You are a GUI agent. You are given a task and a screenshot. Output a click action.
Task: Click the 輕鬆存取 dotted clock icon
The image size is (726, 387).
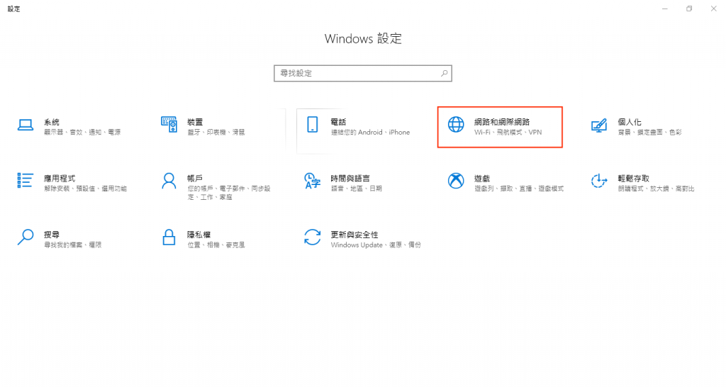click(x=599, y=181)
